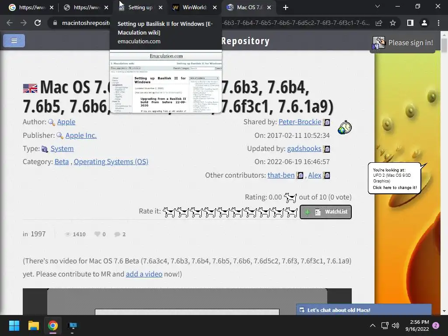This screenshot has width=448, height=336.
Task: Close the first Google tab
Action: click(52, 8)
